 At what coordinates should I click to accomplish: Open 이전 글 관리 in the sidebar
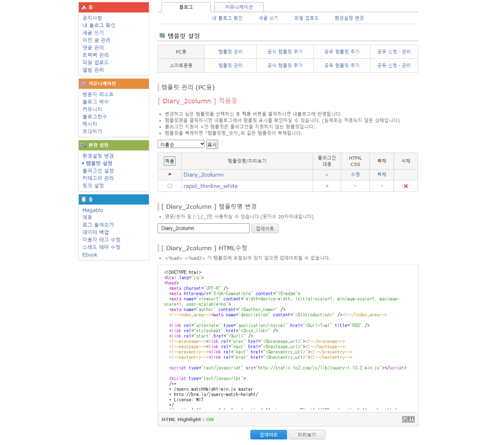pyautogui.click(x=96, y=40)
